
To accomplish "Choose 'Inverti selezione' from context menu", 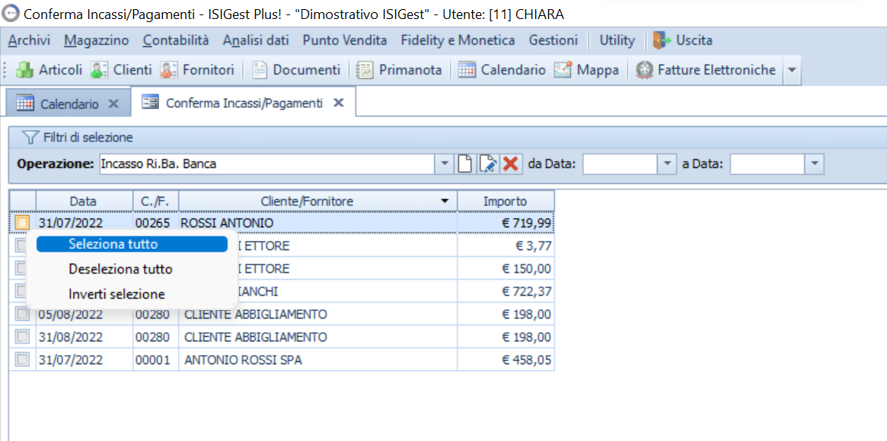I will (x=116, y=294).
